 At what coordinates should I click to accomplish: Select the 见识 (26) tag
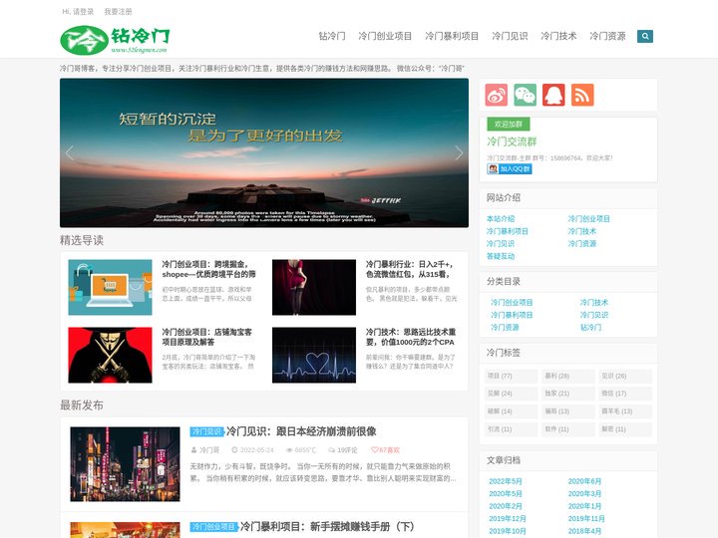[625, 376]
